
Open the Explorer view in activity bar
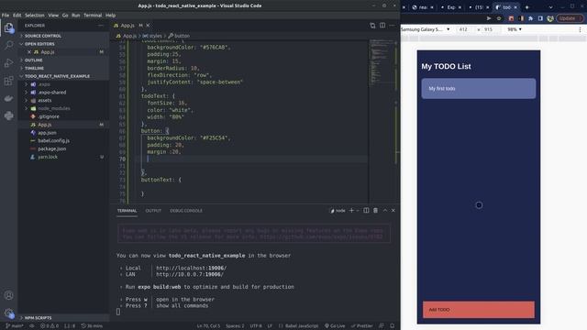[8, 28]
